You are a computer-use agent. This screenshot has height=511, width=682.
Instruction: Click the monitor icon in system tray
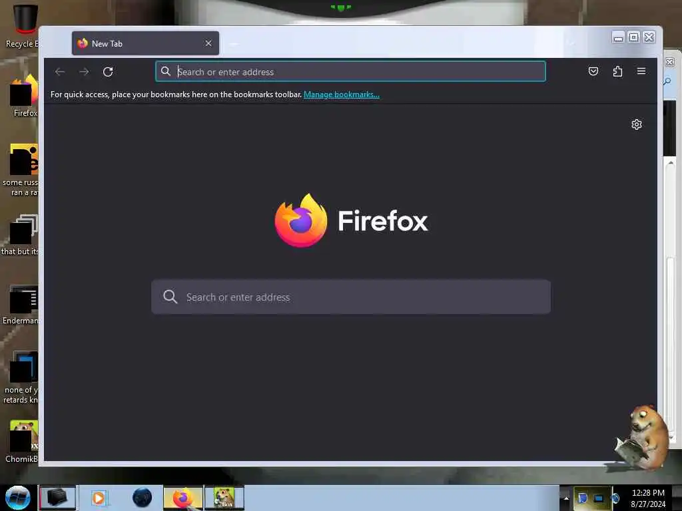click(x=599, y=498)
